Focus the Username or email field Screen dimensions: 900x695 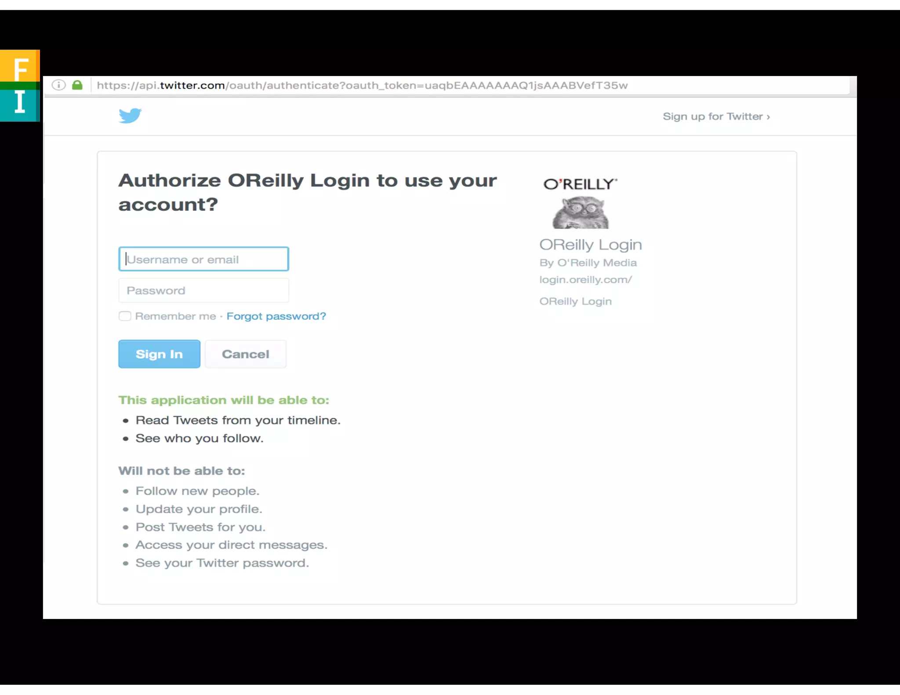coord(203,259)
